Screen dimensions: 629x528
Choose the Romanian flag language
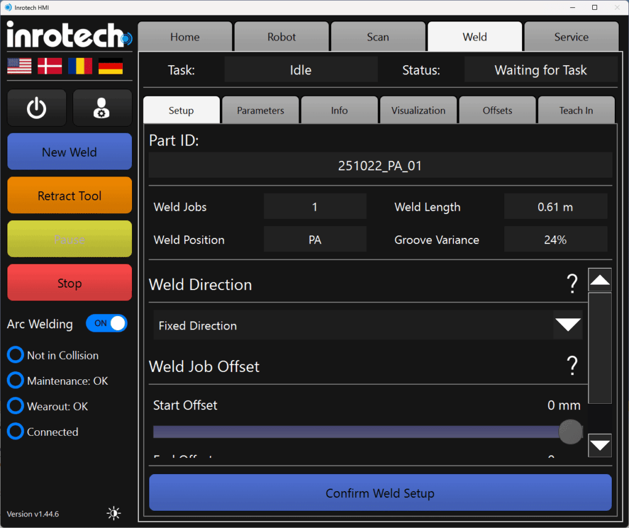pyautogui.click(x=80, y=66)
